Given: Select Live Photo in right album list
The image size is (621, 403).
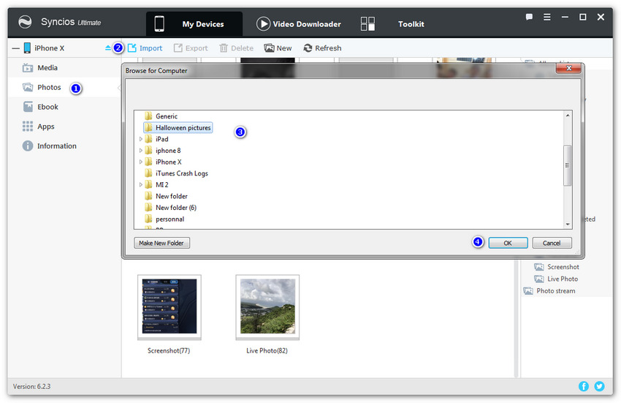Looking at the screenshot, I should click(x=556, y=279).
